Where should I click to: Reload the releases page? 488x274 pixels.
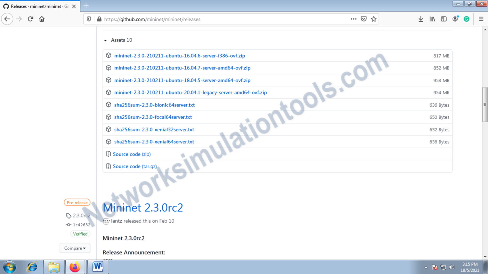(x=30, y=19)
